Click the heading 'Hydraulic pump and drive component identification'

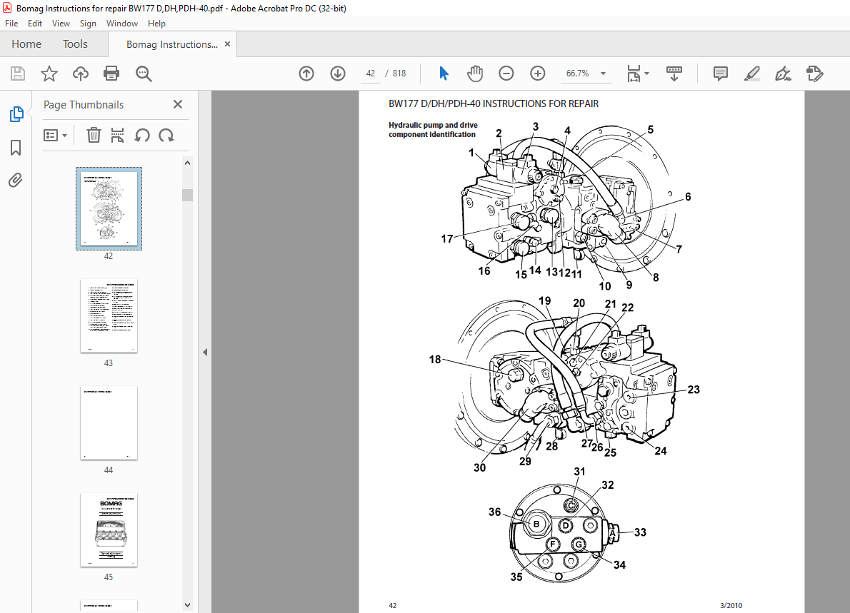433,130
